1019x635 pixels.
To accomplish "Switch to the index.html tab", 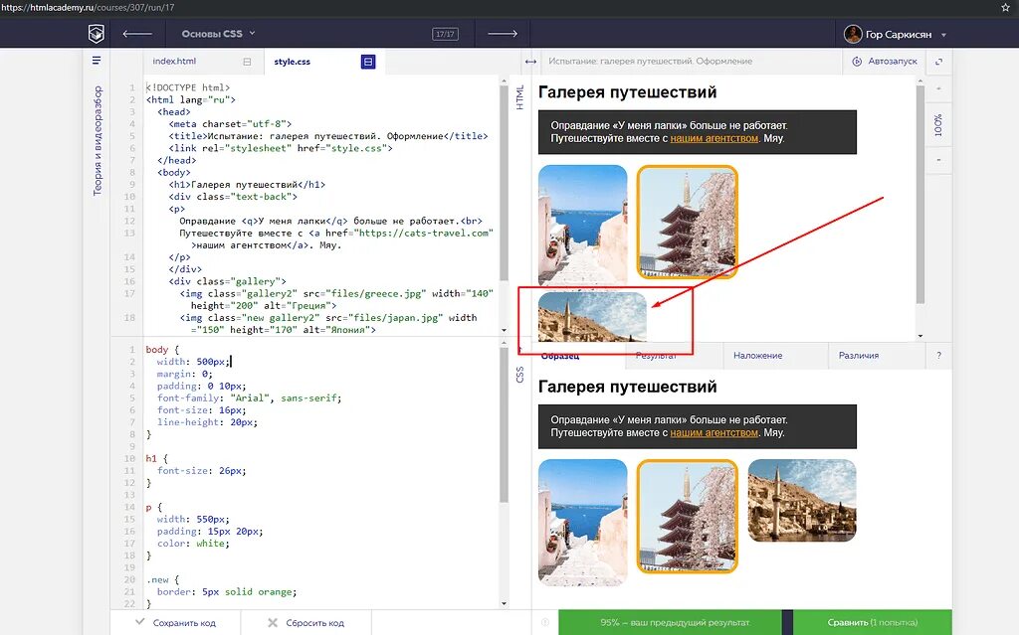I will coord(174,61).
